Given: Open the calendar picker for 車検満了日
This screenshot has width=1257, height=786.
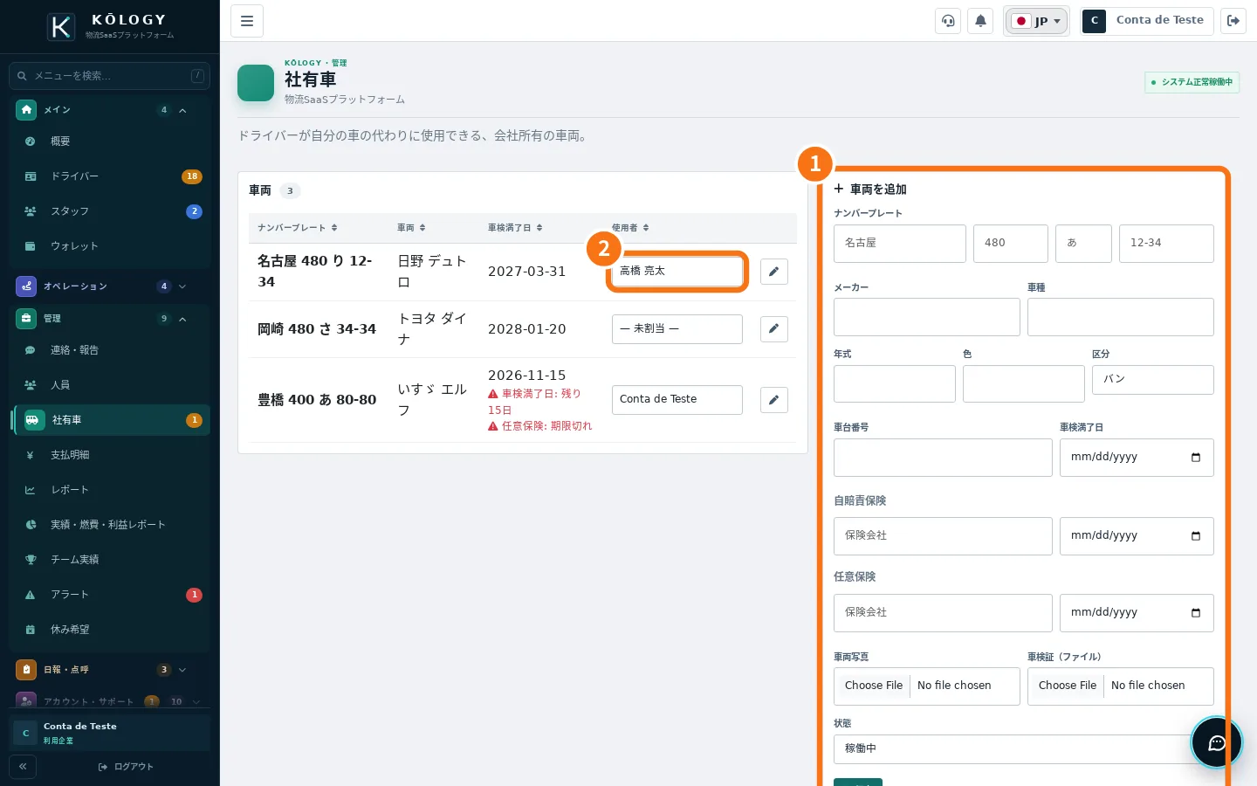Looking at the screenshot, I should point(1196,458).
